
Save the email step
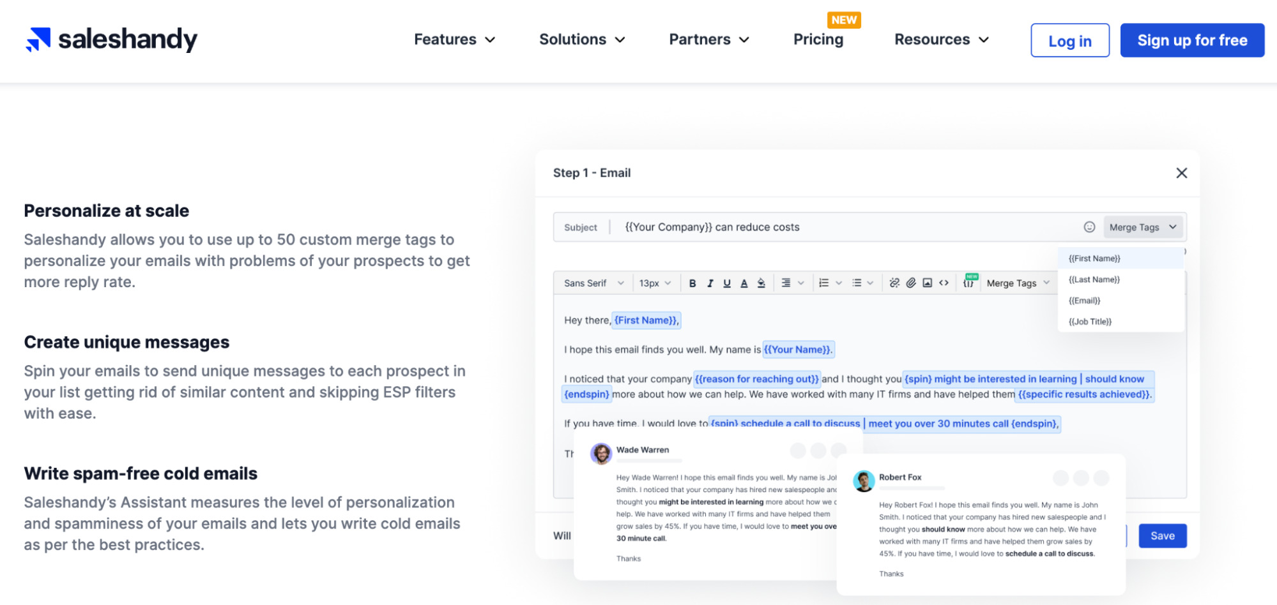pos(1162,536)
